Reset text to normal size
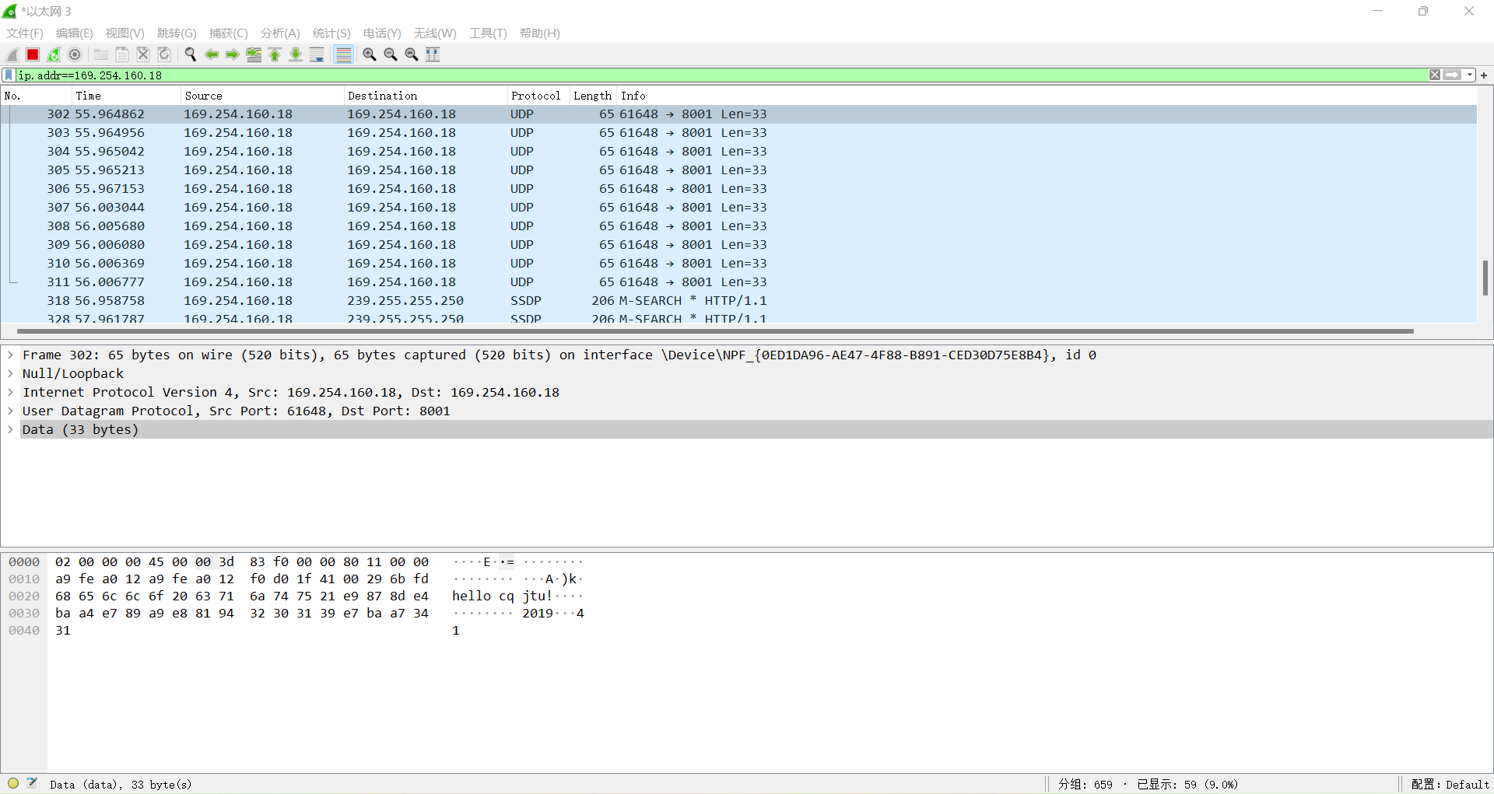Screen dimensions: 1494x794 click(412, 54)
